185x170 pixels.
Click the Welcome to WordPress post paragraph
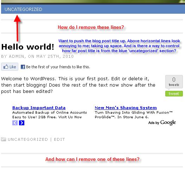coord(78,85)
